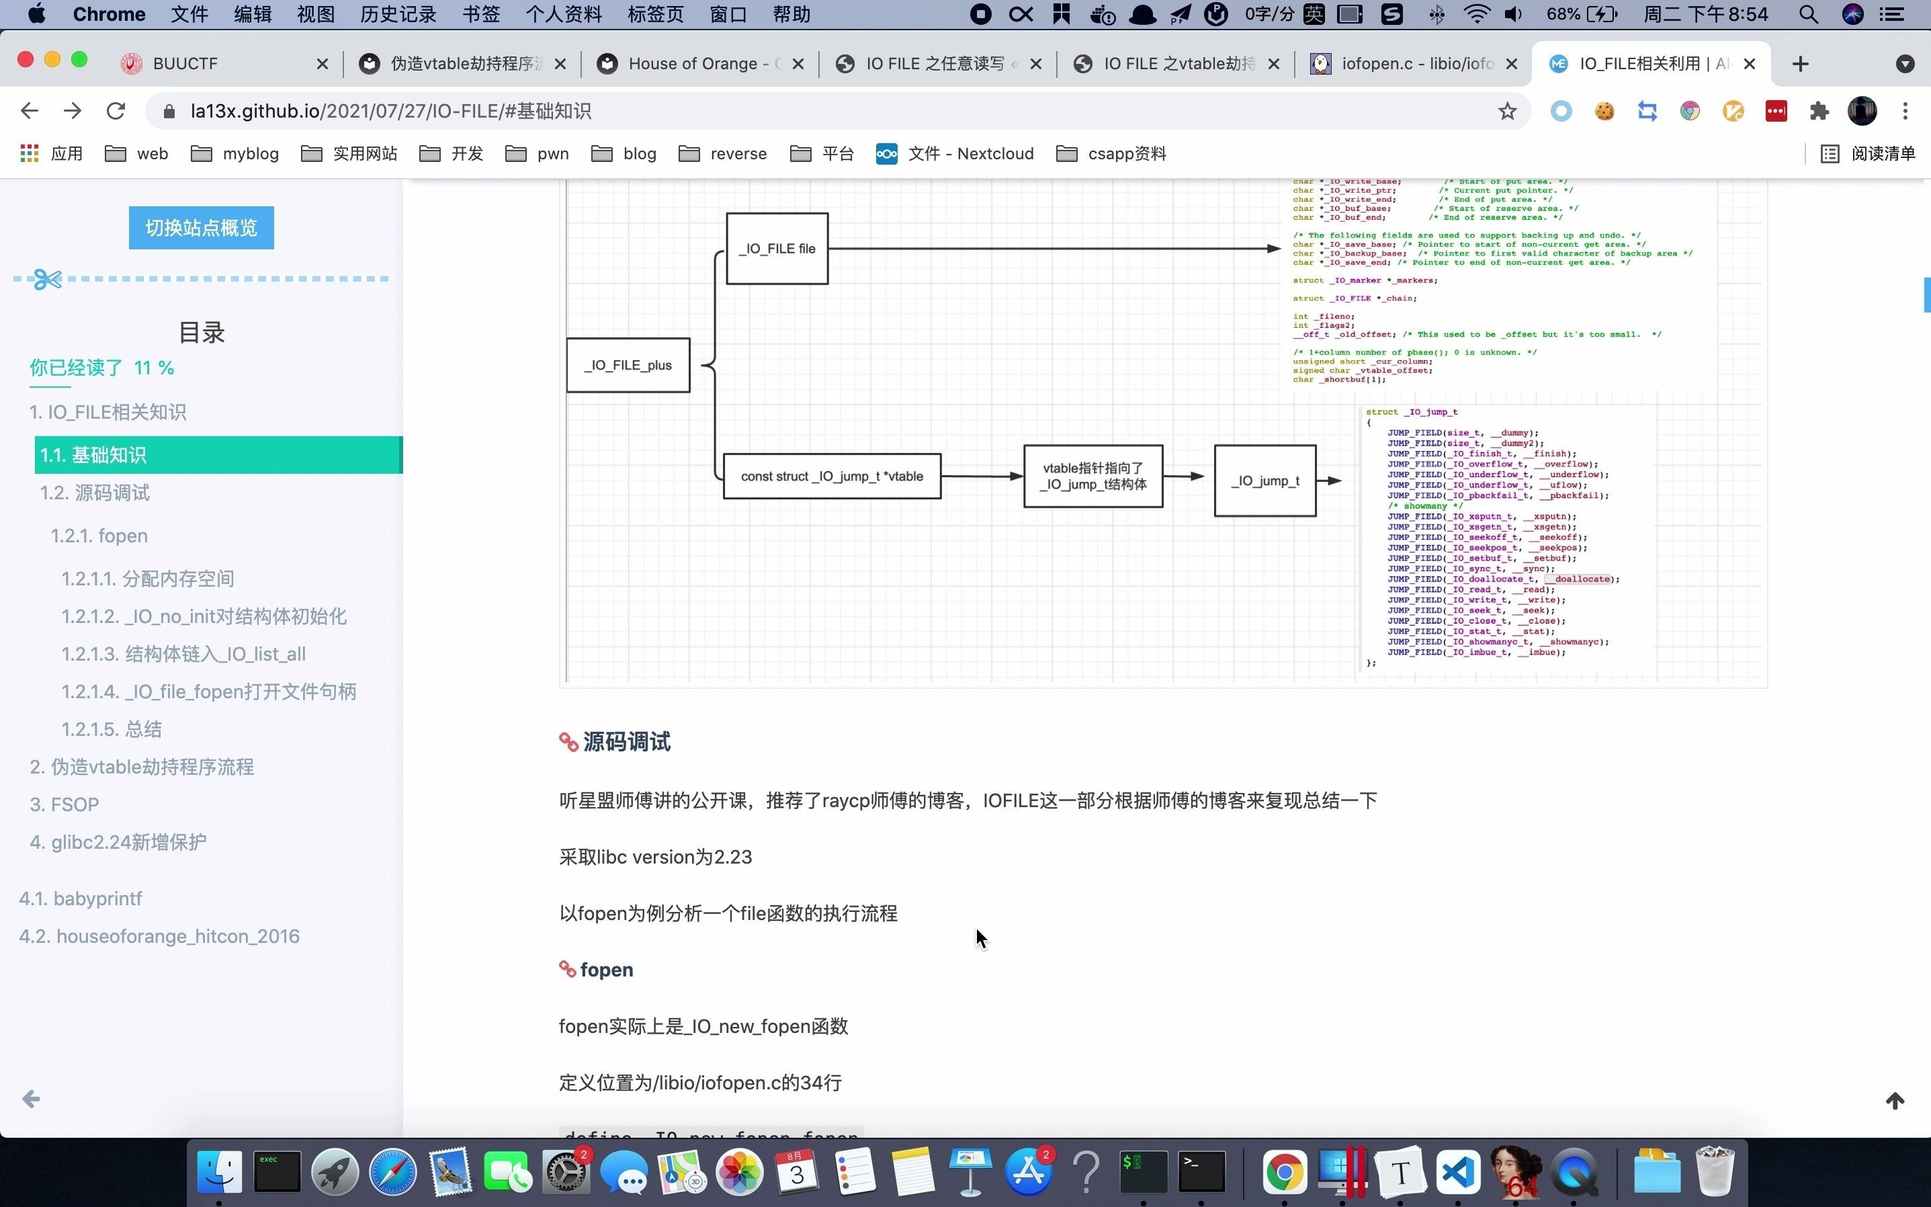Go to 3. FSOP section in contents
The image size is (1931, 1207).
click(x=64, y=804)
